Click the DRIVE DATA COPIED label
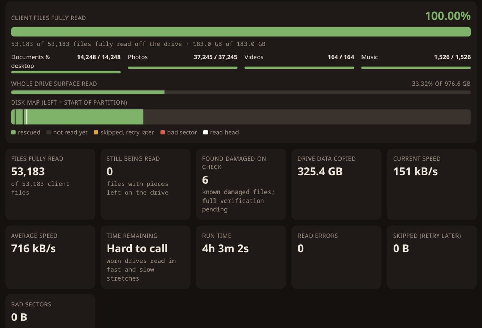482x328 pixels. click(x=326, y=159)
